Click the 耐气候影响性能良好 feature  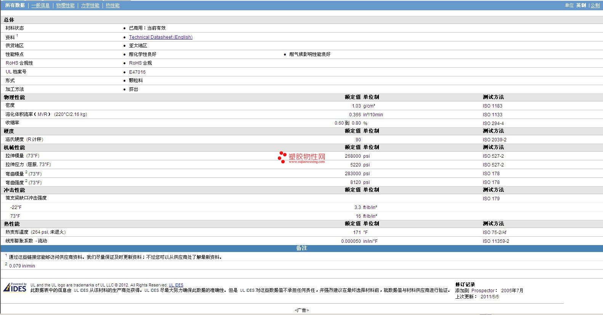coord(310,54)
